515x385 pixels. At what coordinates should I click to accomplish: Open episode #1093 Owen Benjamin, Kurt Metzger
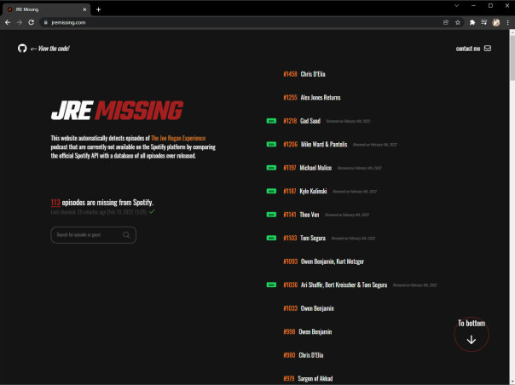(324, 261)
